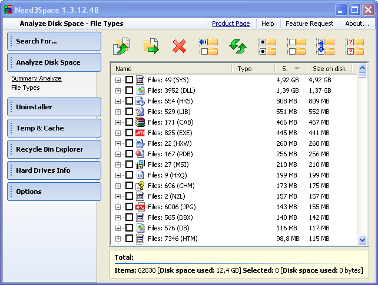Click the Feature Request button
Viewport: 378px width, 285px height.
tap(309, 24)
